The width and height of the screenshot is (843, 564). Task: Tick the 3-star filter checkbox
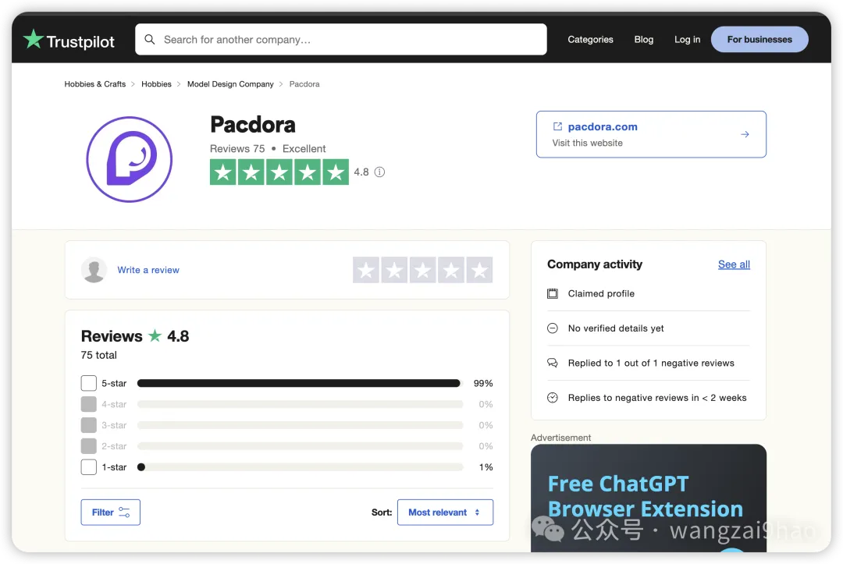89,425
